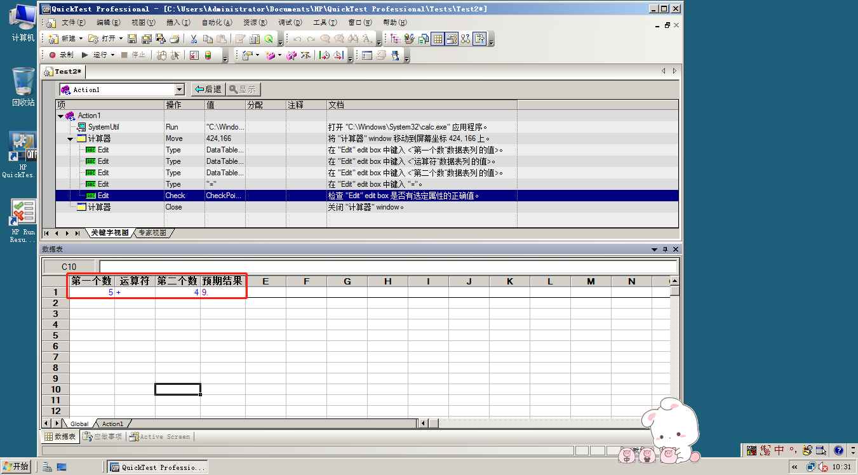Open the Object Repository tree icon
The image size is (858, 475).
[395, 39]
